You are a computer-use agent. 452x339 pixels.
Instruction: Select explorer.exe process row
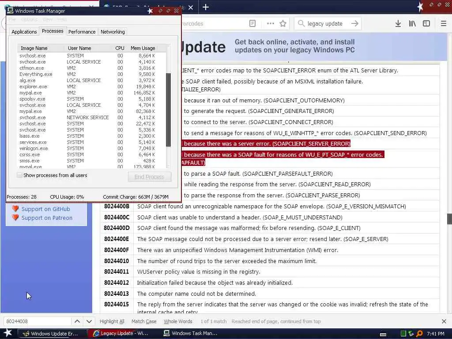pyautogui.click(x=87, y=87)
